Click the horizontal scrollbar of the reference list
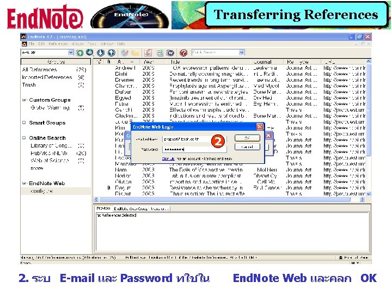Screen dimensions: 392x294 pos(225,199)
